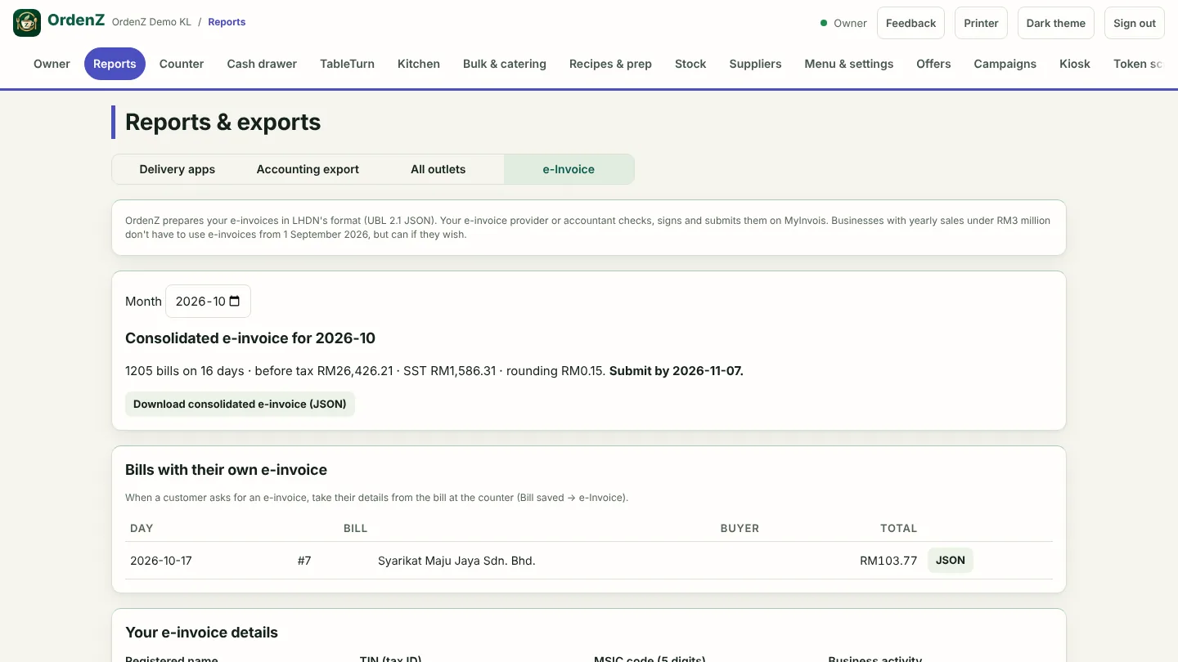Download JSON for bill #7
1178x662 pixels.
pyautogui.click(x=951, y=561)
